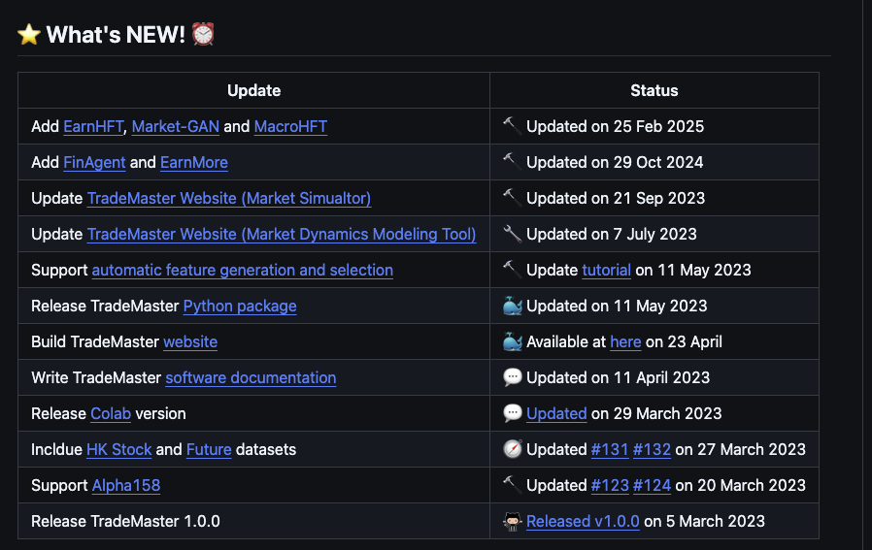
Task: Open the tutorial link
Action: tap(606, 270)
